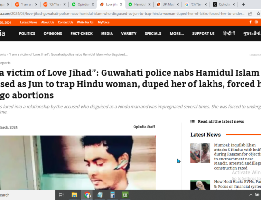
Task: Click the article date March, 2024
Action: pos(9,127)
